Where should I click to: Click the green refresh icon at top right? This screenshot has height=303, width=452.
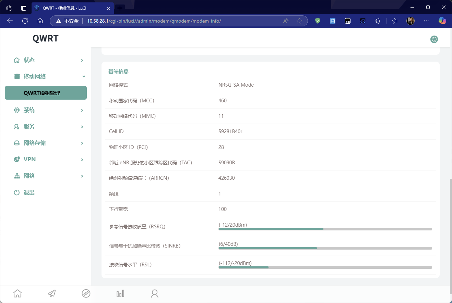[434, 39]
